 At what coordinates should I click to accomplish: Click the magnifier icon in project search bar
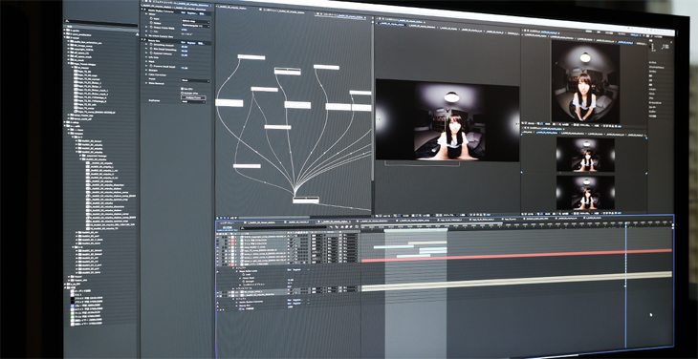click(x=67, y=21)
